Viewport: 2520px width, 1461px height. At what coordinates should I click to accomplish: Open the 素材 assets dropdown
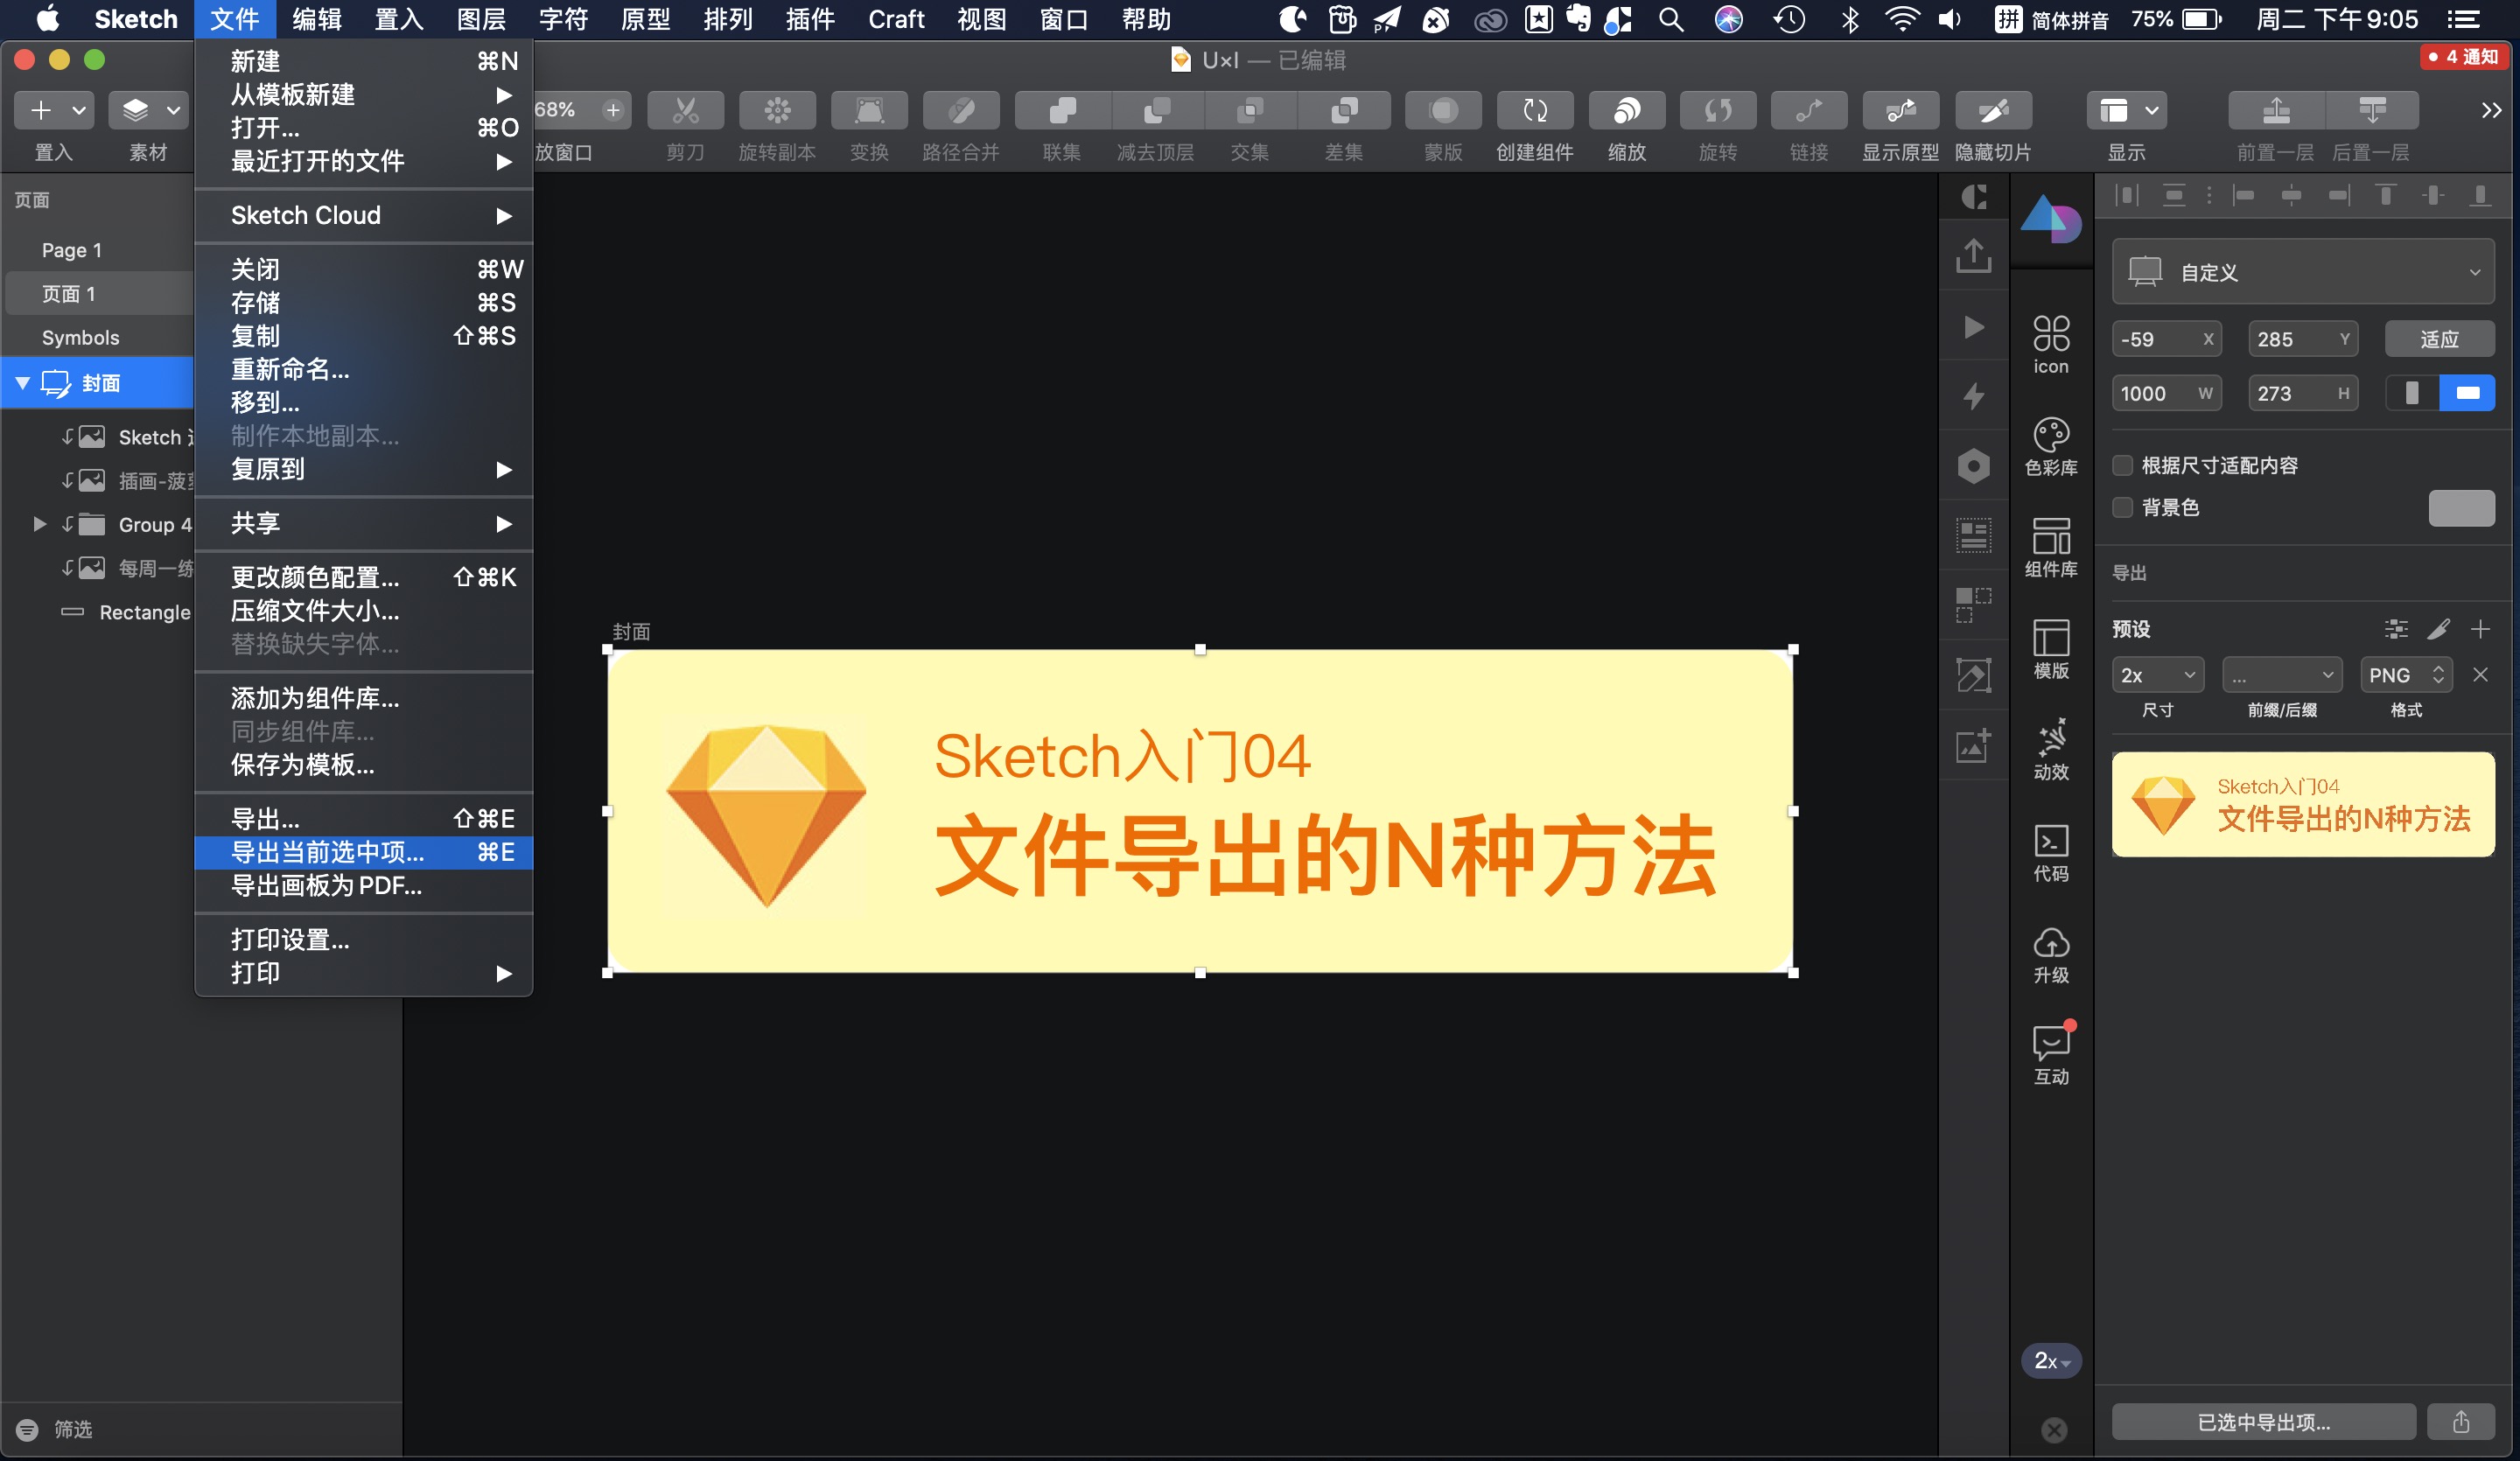pyautogui.click(x=148, y=111)
